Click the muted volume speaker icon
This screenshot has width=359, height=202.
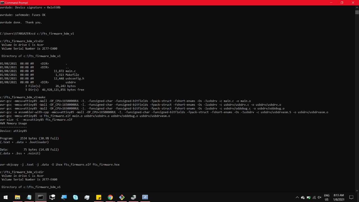tap(319, 198)
